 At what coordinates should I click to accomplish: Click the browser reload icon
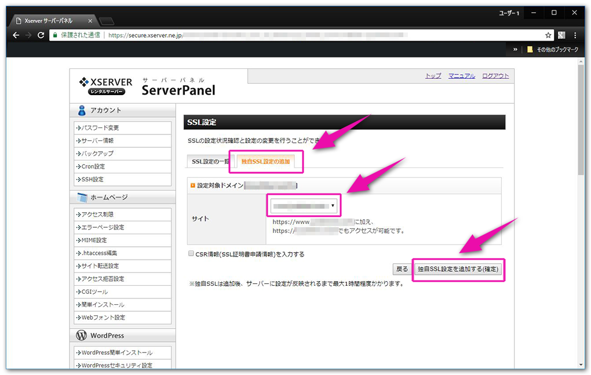(x=40, y=35)
